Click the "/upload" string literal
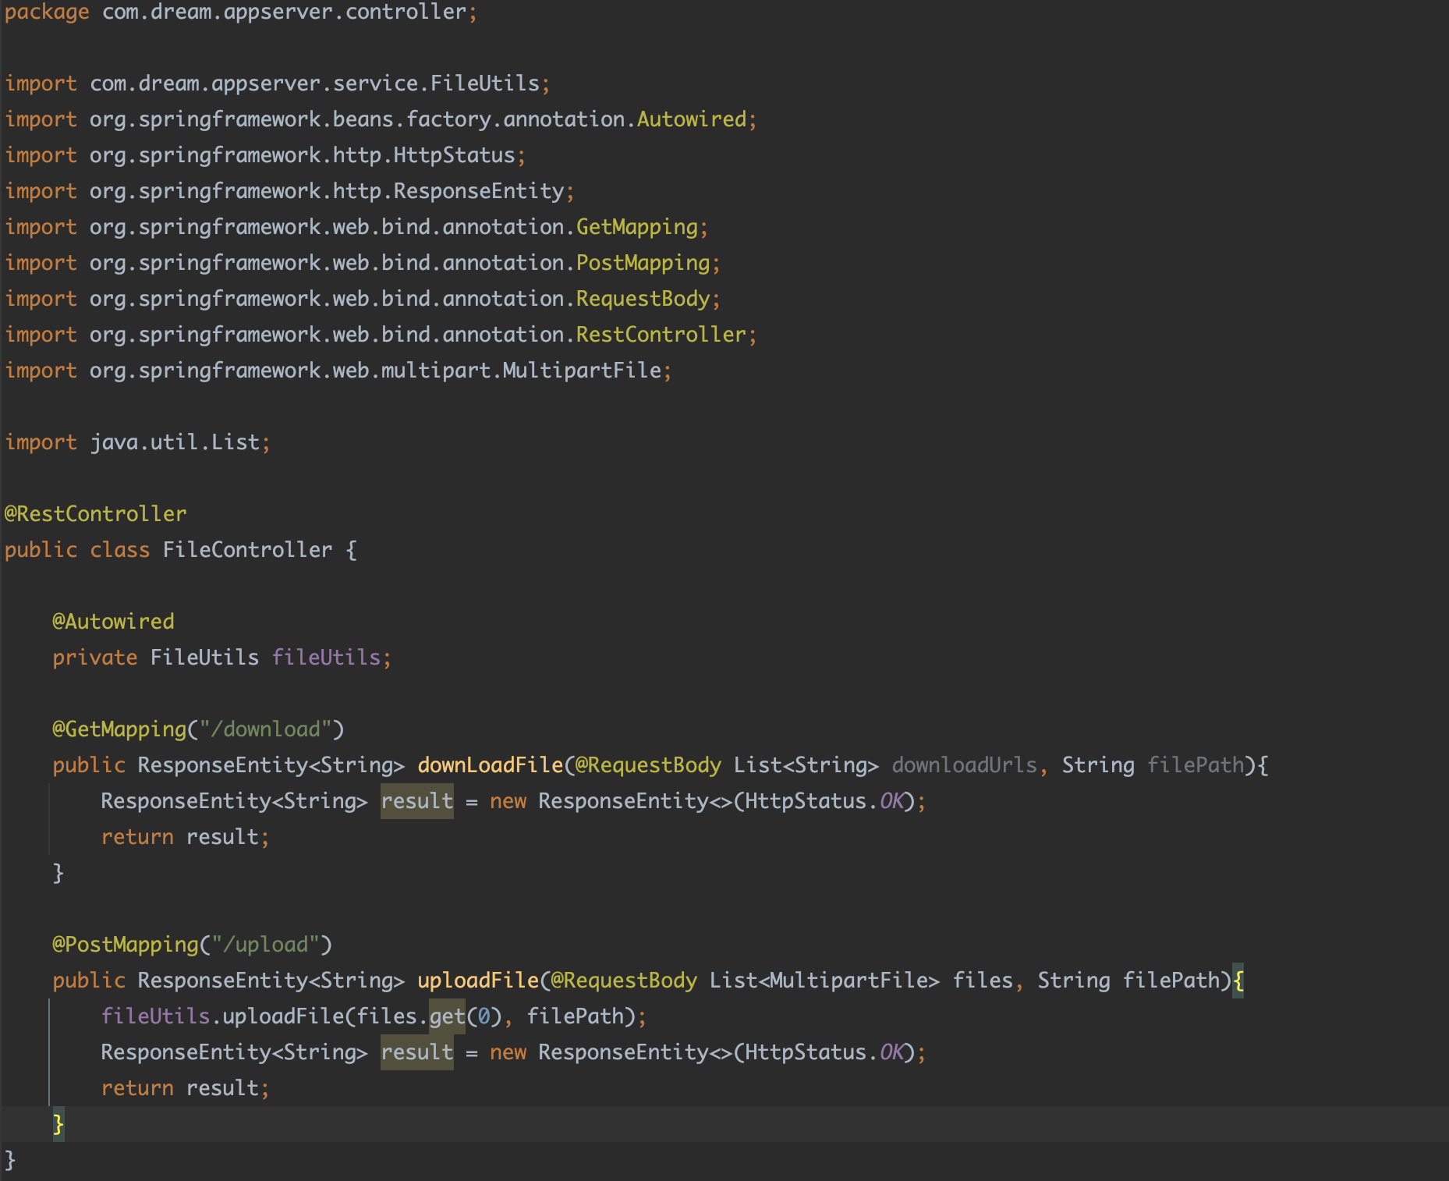Viewport: 1449px width, 1181px height. (x=265, y=945)
